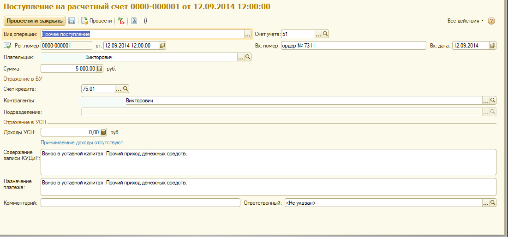
Task: Click the paperclip attachments icon
Action: [x=145, y=21]
